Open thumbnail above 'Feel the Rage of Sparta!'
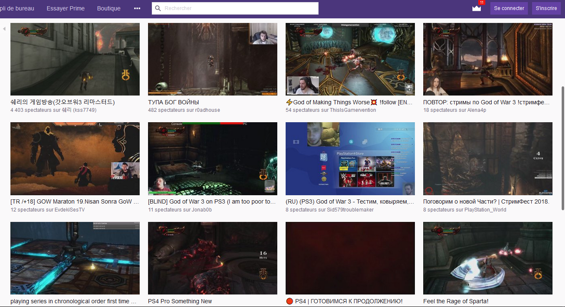This screenshot has height=307, width=565. tap(488, 258)
